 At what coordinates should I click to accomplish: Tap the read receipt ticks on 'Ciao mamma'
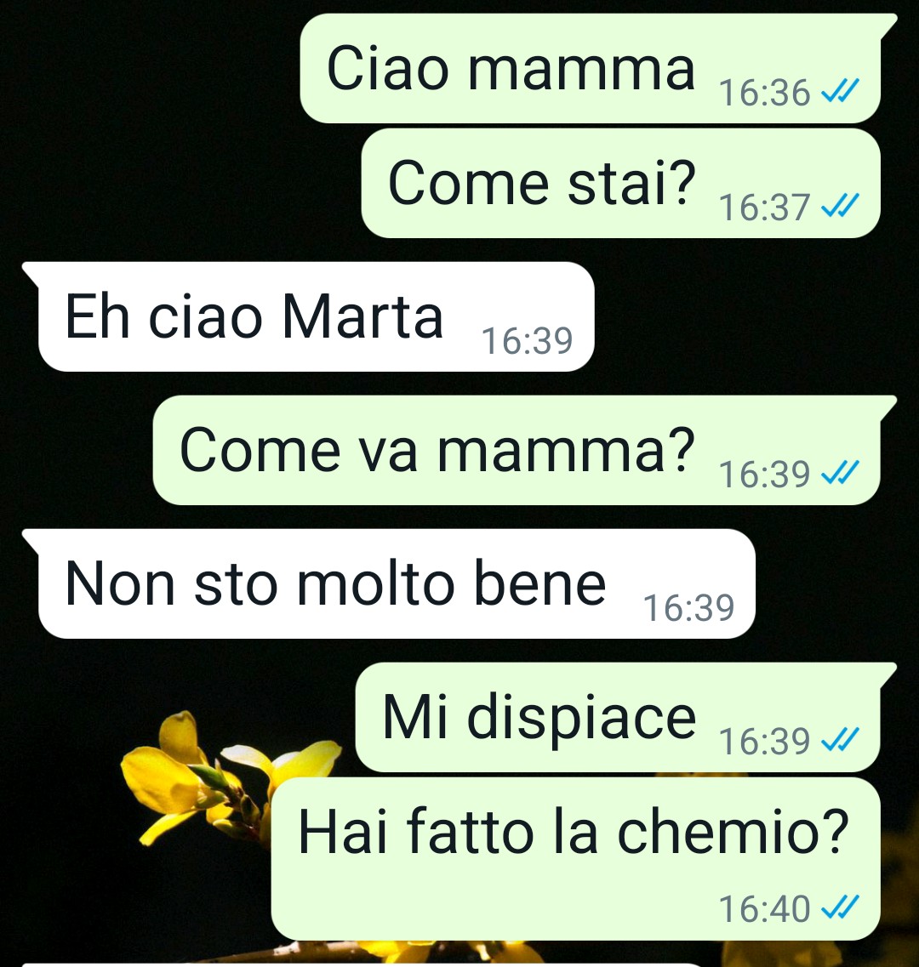point(840,93)
